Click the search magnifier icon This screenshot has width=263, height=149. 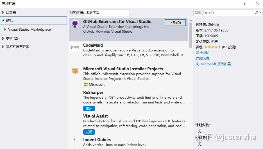pos(257,13)
